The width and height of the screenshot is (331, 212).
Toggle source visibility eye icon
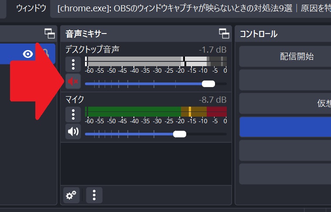point(27,54)
